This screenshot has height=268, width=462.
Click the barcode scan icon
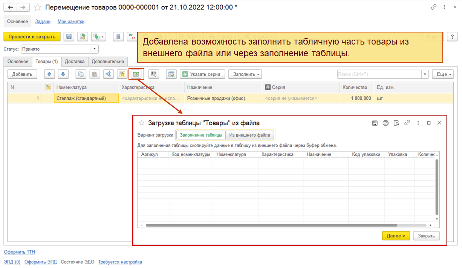click(x=153, y=74)
